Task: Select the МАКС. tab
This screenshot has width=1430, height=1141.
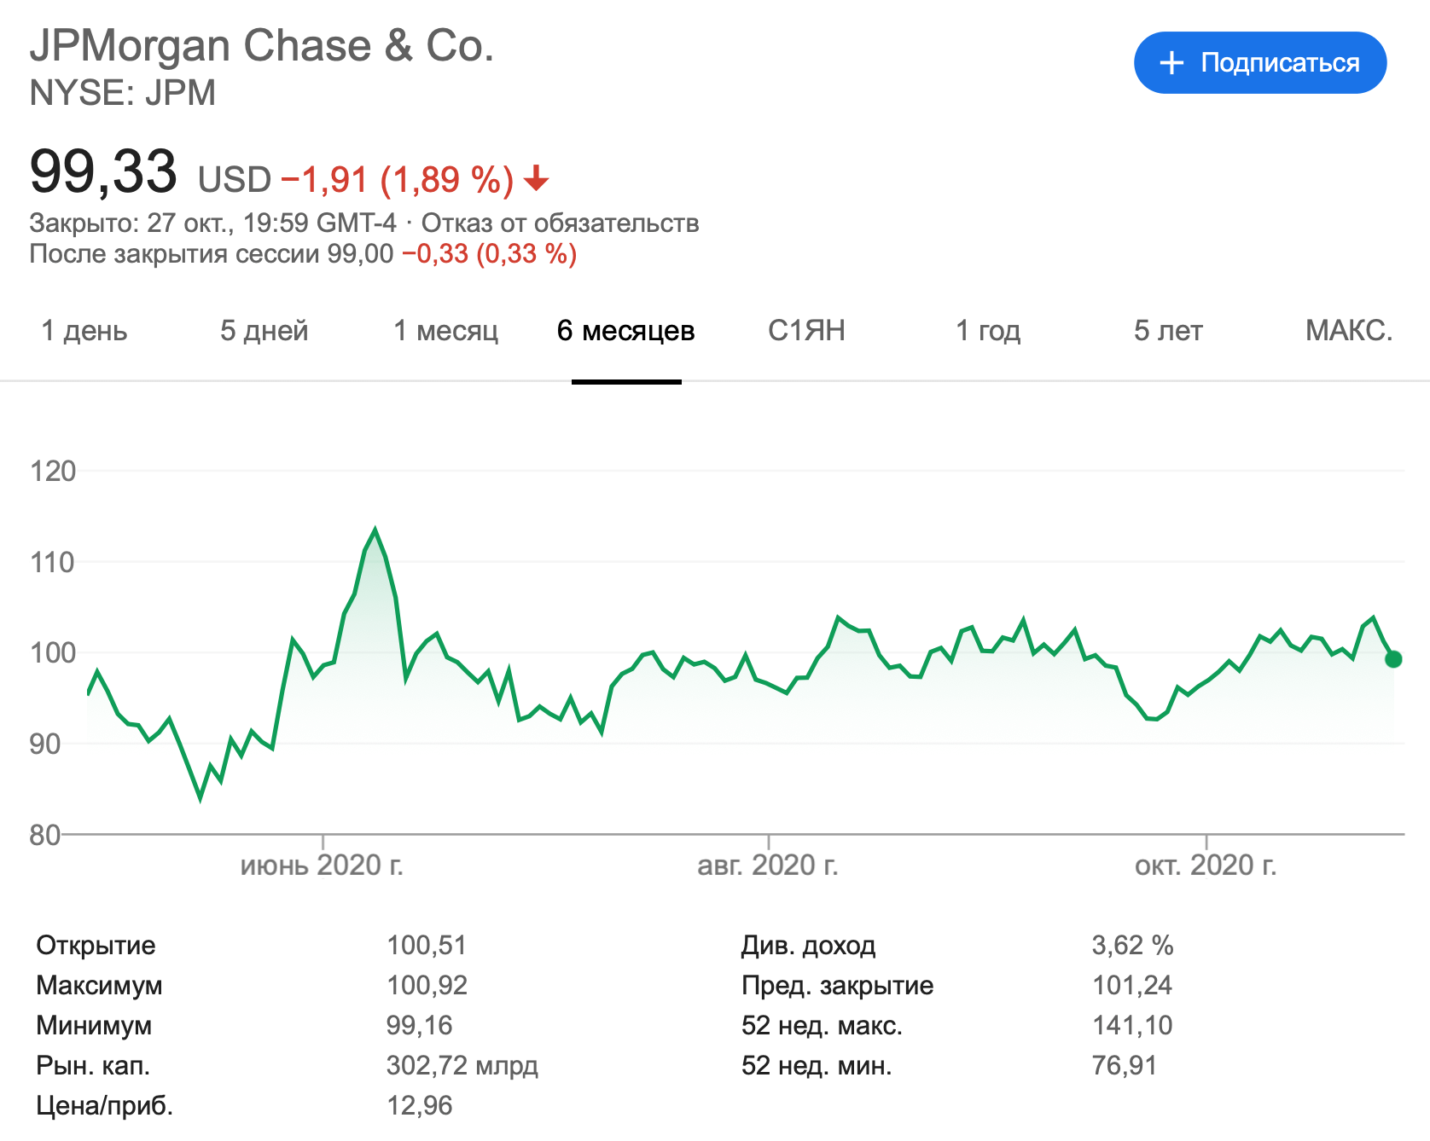Action: click(x=1349, y=331)
